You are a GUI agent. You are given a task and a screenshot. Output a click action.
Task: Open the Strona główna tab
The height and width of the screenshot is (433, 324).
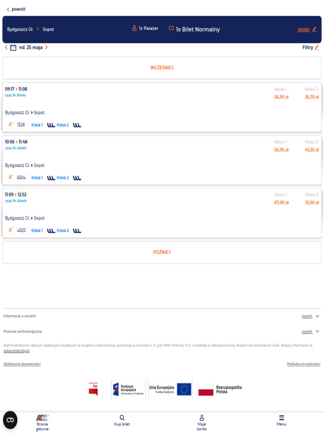pos(42,422)
